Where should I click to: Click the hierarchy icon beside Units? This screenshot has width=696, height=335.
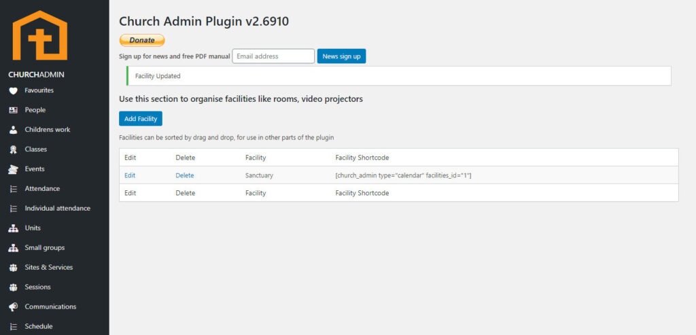point(13,228)
